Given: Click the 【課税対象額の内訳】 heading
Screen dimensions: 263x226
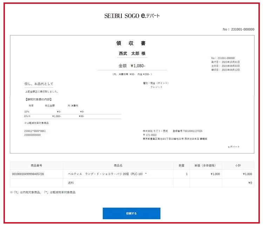Looking at the screenshot, I should (x=39, y=100).
